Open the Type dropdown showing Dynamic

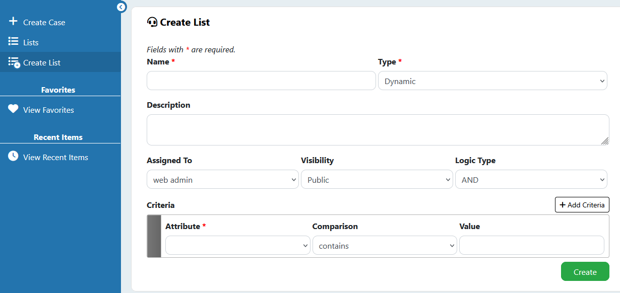[x=492, y=81]
